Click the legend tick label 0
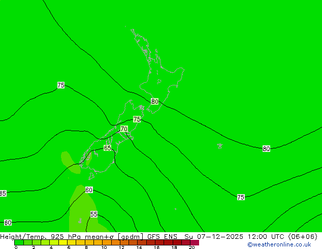Screen dimensions: 322x249 pyautogui.click(x=16, y=247)
